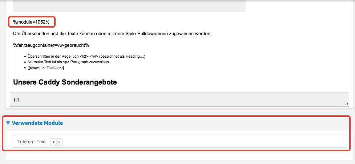Click bullet item about Überschriften in der Regel

click(x=86, y=57)
